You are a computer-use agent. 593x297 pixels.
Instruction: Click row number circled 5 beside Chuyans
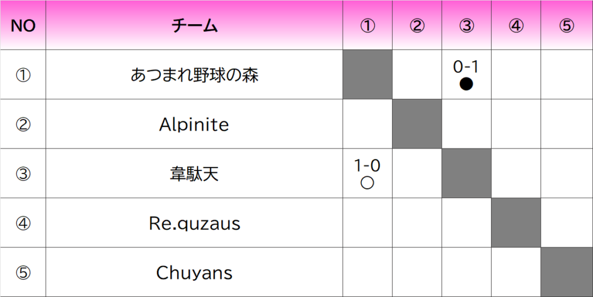(23, 272)
